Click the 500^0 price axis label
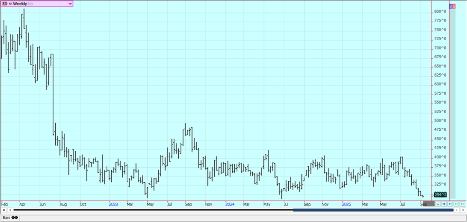The image size is (467, 222). [x=440, y=121]
